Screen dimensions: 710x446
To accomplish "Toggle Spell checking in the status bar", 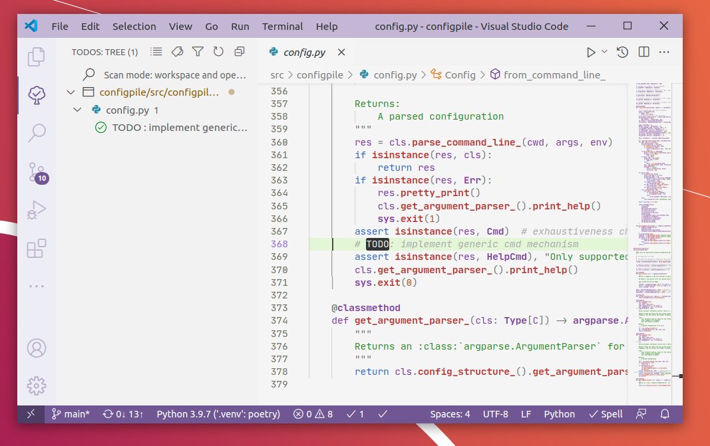I will pos(605,413).
